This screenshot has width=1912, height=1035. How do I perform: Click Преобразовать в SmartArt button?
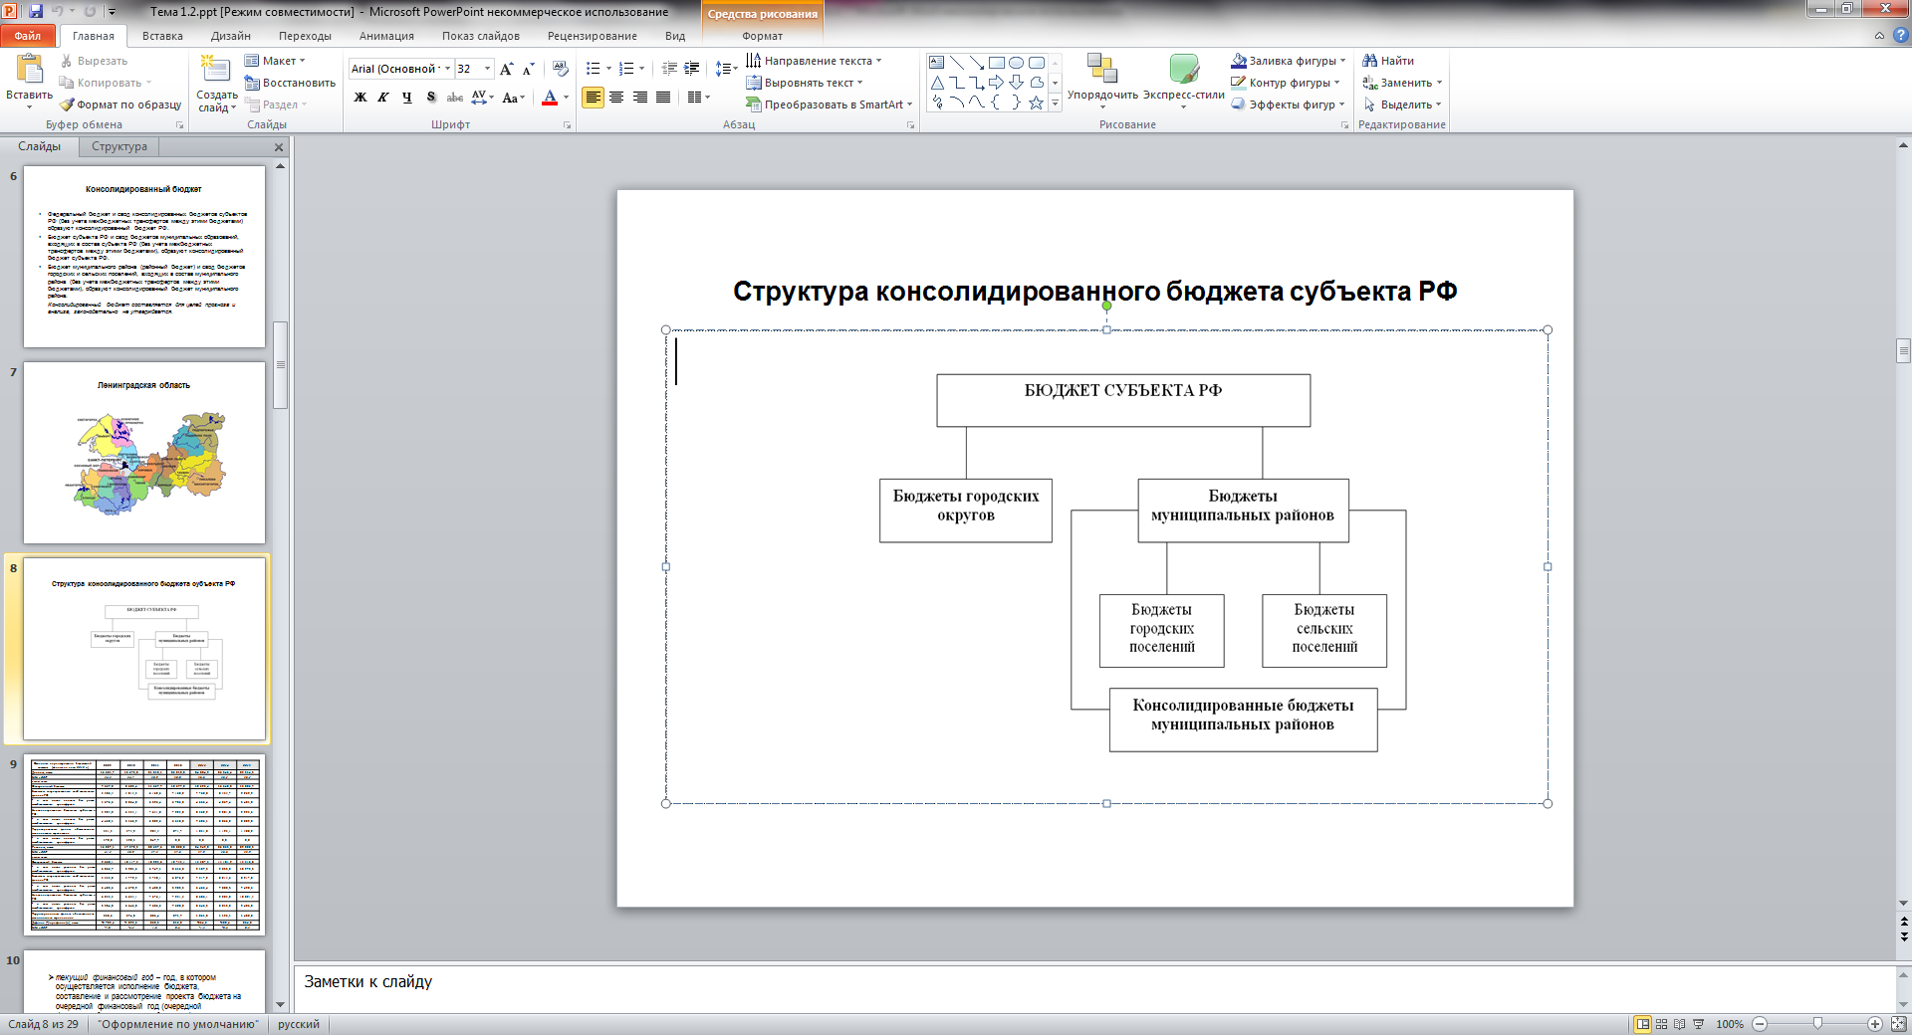tap(829, 104)
